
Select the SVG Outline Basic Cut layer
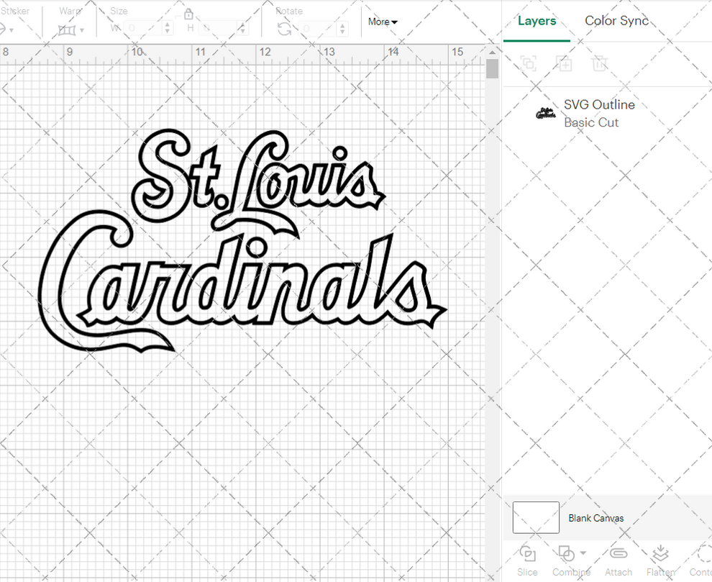(x=600, y=113)
